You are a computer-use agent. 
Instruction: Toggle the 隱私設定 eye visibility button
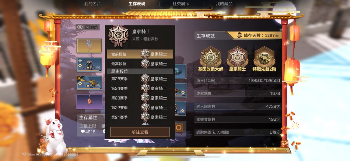(x=88, y=27)
